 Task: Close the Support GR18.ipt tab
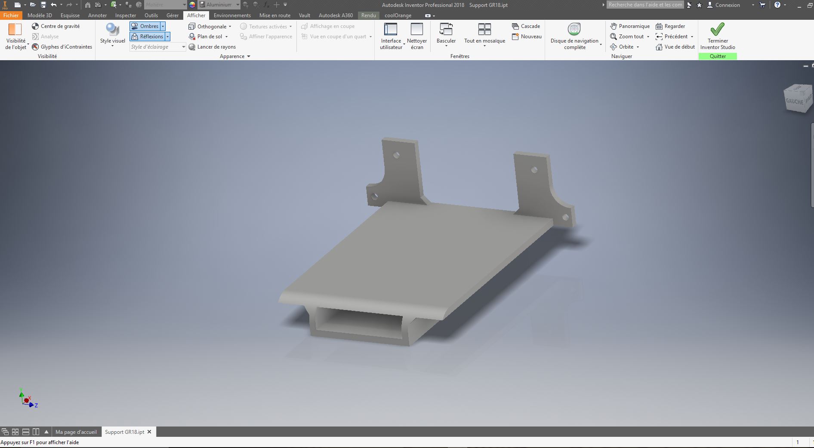pyautogui.click(x=149, y=432)
